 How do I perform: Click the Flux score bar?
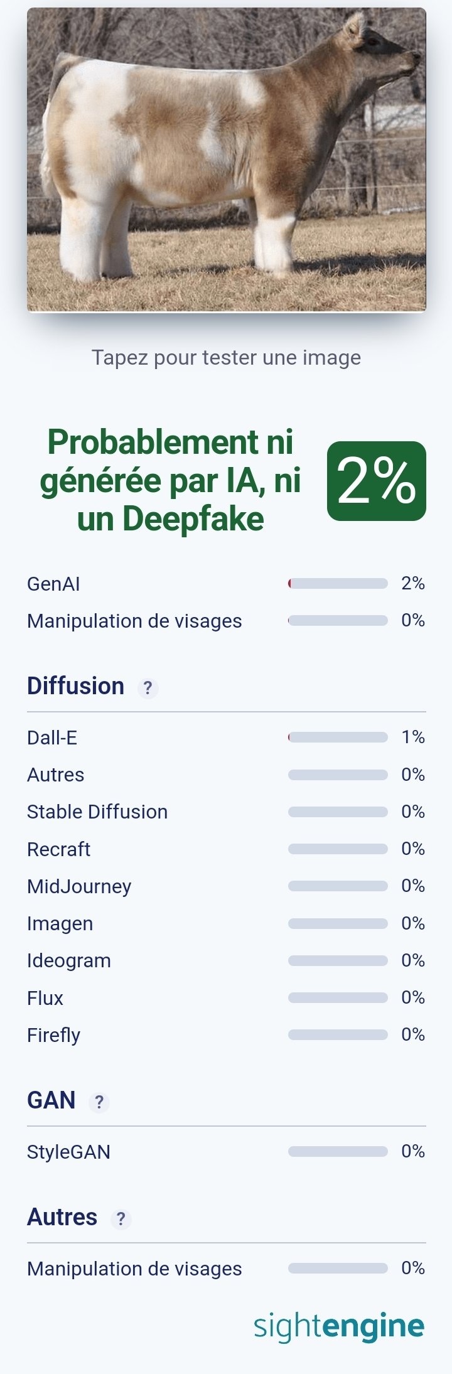(338, 998)
